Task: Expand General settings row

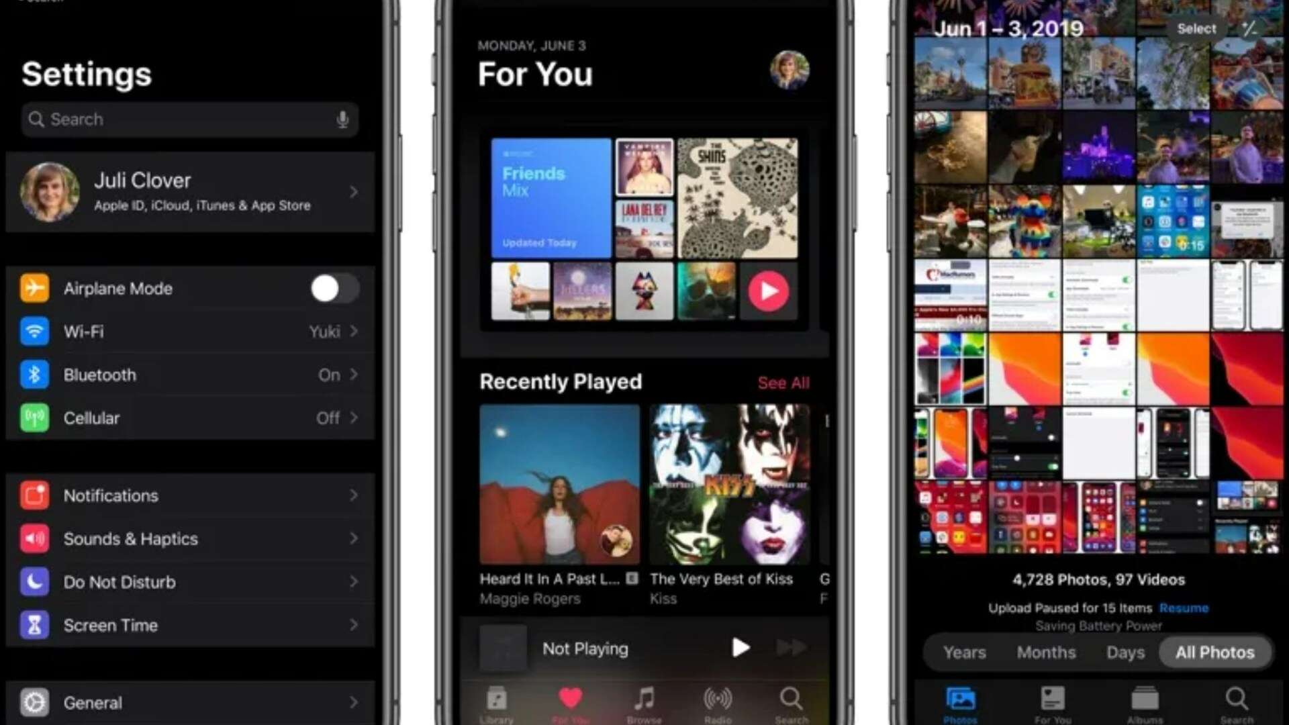Action: pyautogui.click(x=189, y=702)
